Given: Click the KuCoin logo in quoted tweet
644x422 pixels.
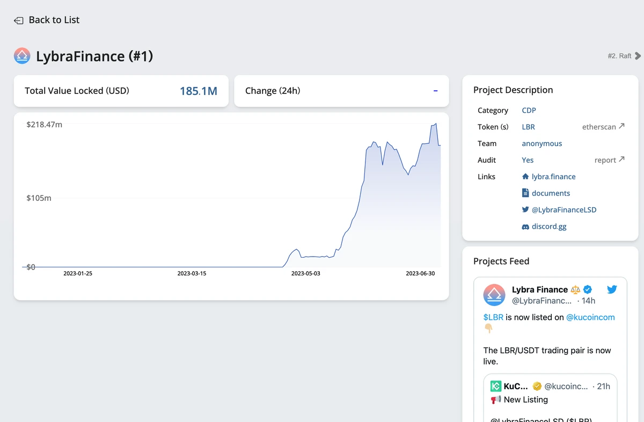Looking at the screenshot, I should pos(496,386).
